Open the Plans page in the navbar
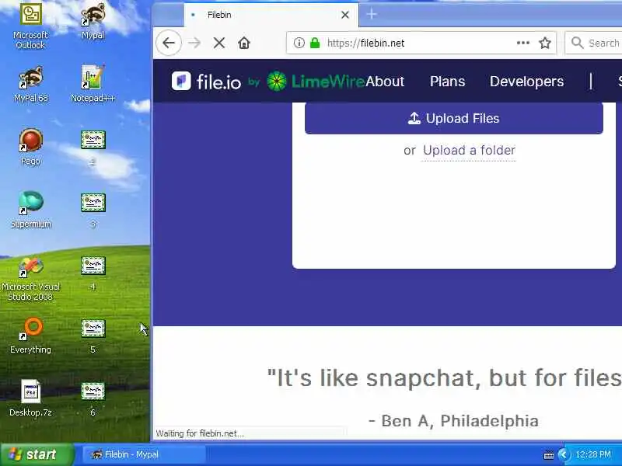This screenshot has height=466, width=622. 448,82
